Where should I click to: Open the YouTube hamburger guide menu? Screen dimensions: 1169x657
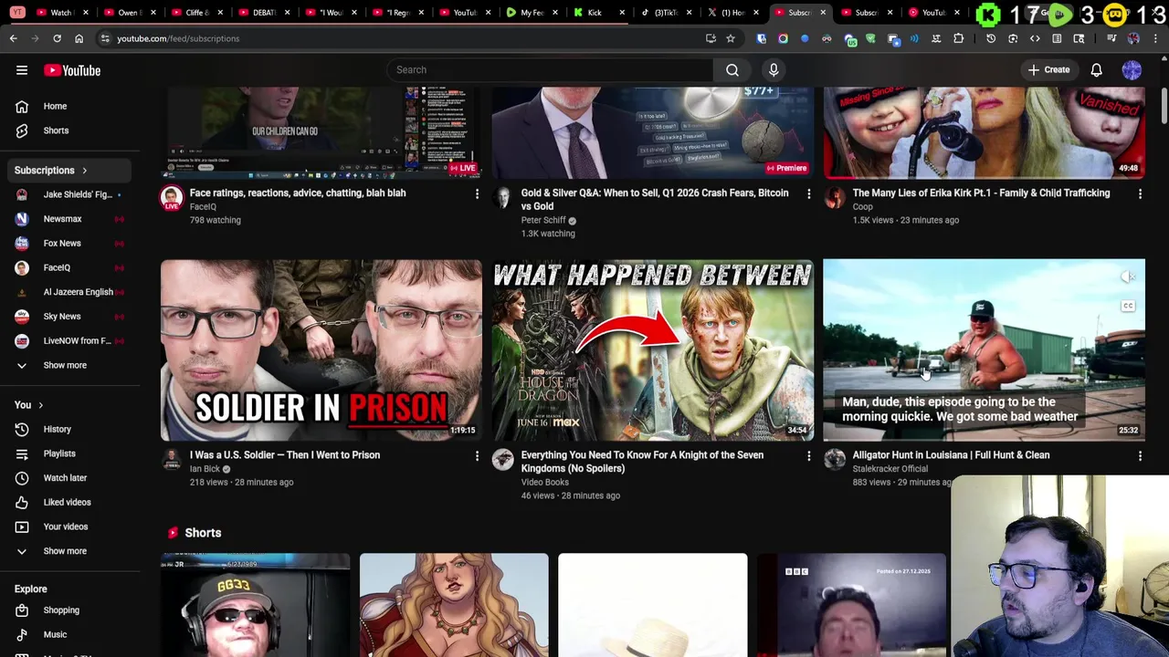pyautogui.click(x=22, y=70)
